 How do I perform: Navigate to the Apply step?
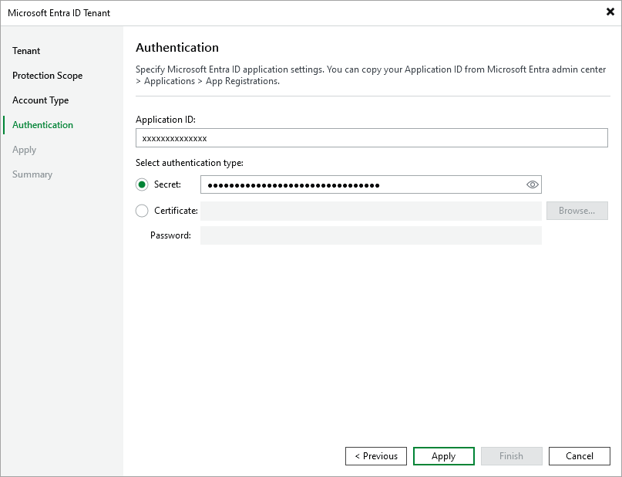click(x=23, y=150)
